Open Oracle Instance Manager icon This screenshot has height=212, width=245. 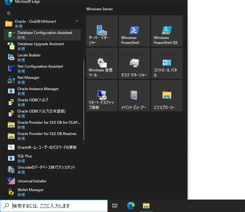click(11, 91)
